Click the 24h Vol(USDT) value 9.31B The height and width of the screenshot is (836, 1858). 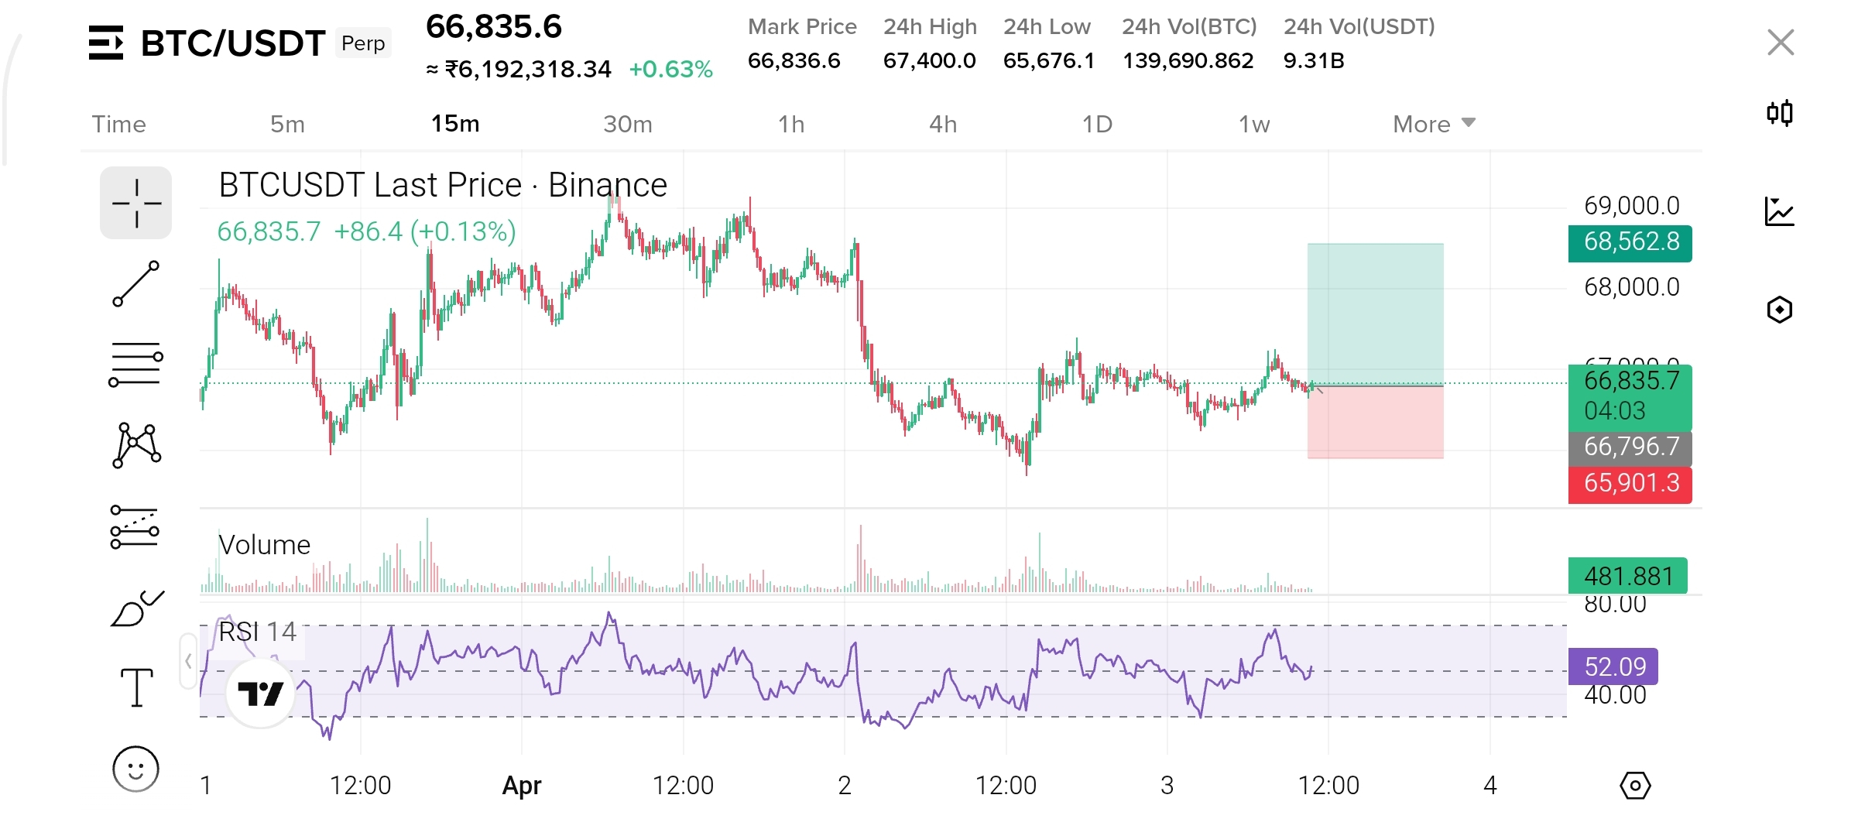click(x=1314, y=61)
